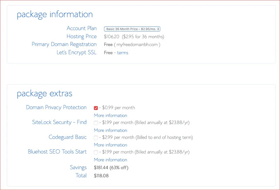The height and width of the screenshot is (190, 280).
Task: Click the Total amount $118.08
Action: pyautogui.click(x=101, y=176)
